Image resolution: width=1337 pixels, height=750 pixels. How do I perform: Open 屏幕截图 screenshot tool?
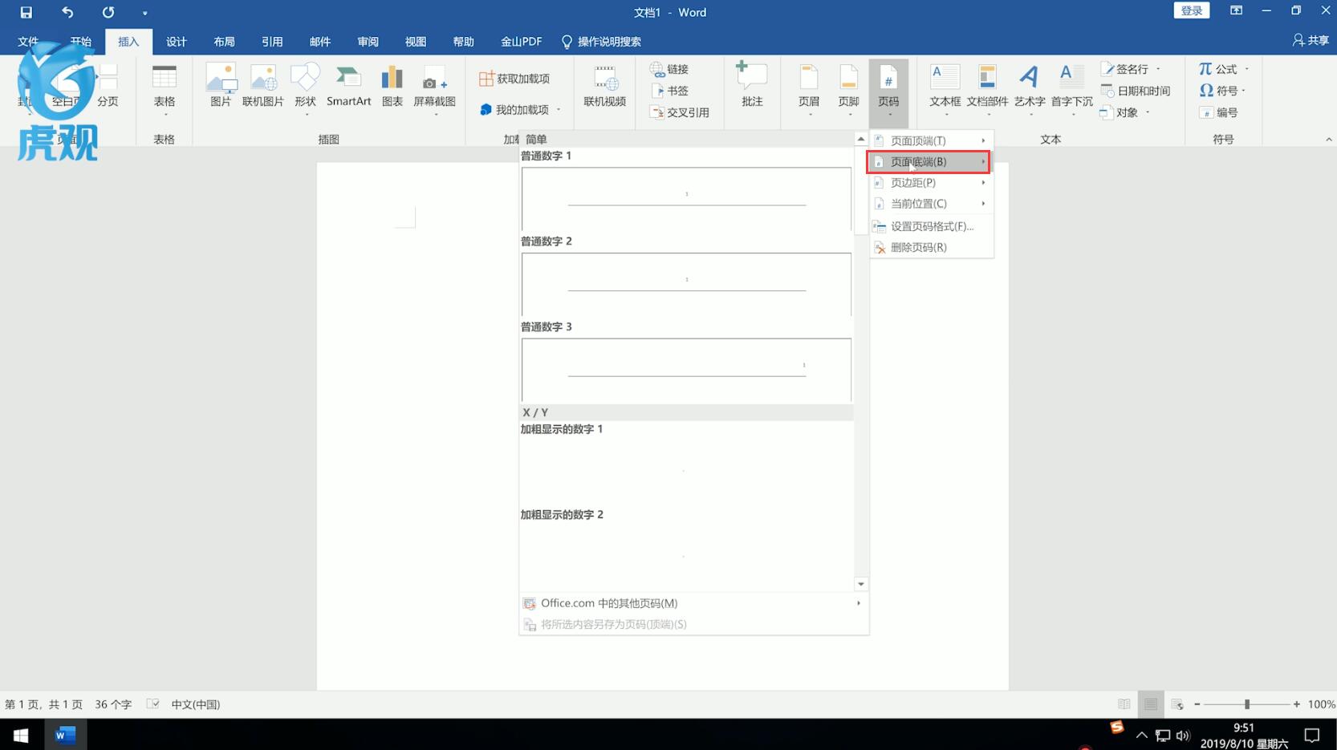(434, 90)
